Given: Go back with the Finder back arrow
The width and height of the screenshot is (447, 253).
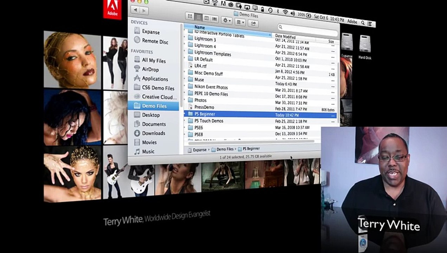Looking at the screenshot, I should [136, 10].
